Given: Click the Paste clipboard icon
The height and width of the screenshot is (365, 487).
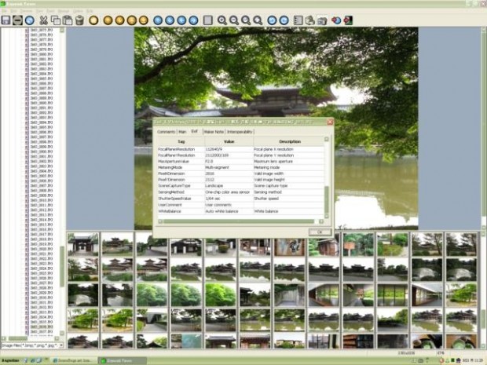Looking at the screenshot, I should tap(68, 20).
